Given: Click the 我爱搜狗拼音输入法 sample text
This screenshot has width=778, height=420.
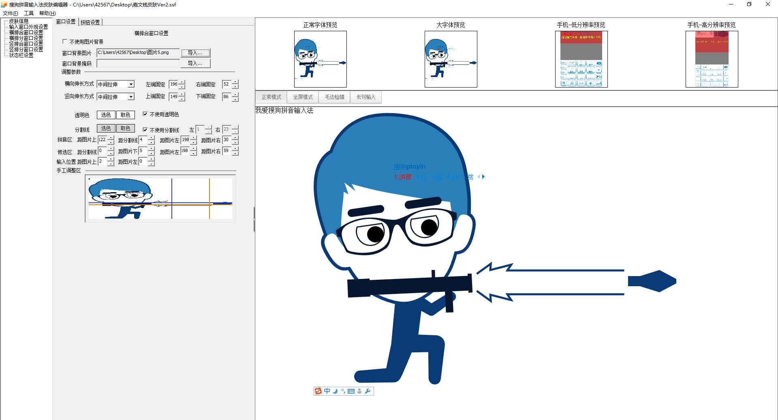Looking at the screenshot, I should coord(284,110).
